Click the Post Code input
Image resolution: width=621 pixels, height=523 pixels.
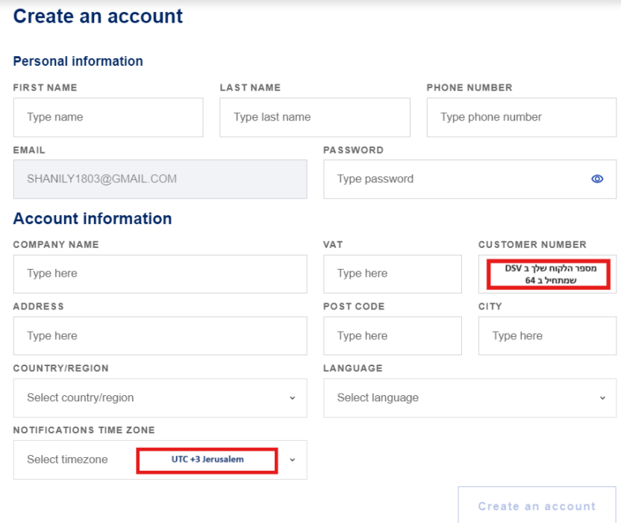[393, 336]
